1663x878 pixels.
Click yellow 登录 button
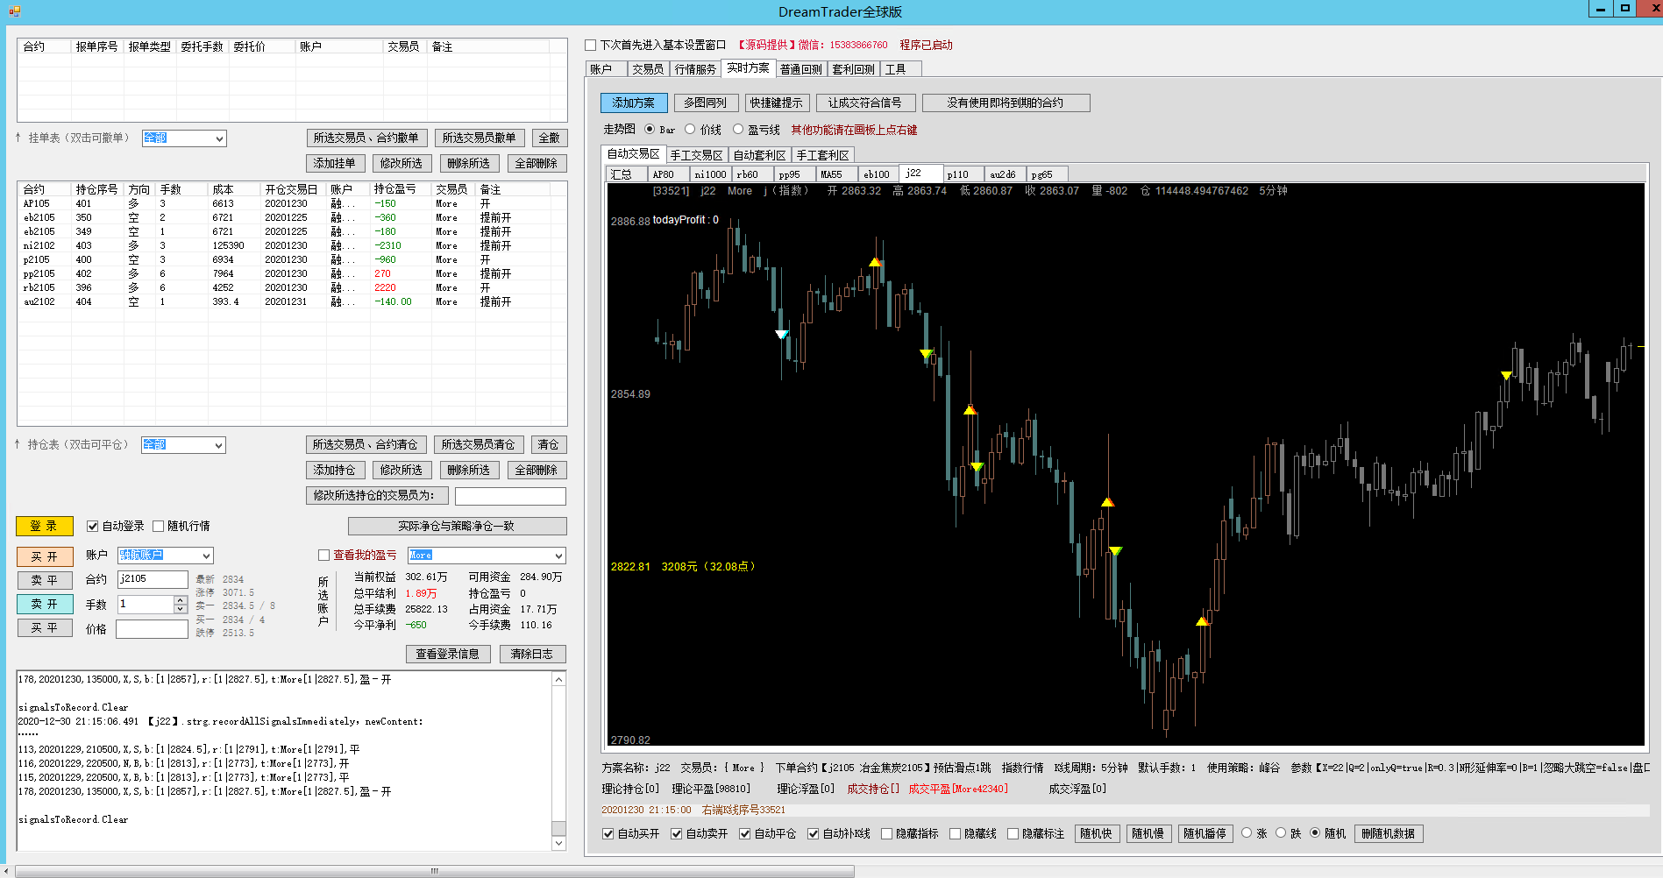[x=45, y=526]
